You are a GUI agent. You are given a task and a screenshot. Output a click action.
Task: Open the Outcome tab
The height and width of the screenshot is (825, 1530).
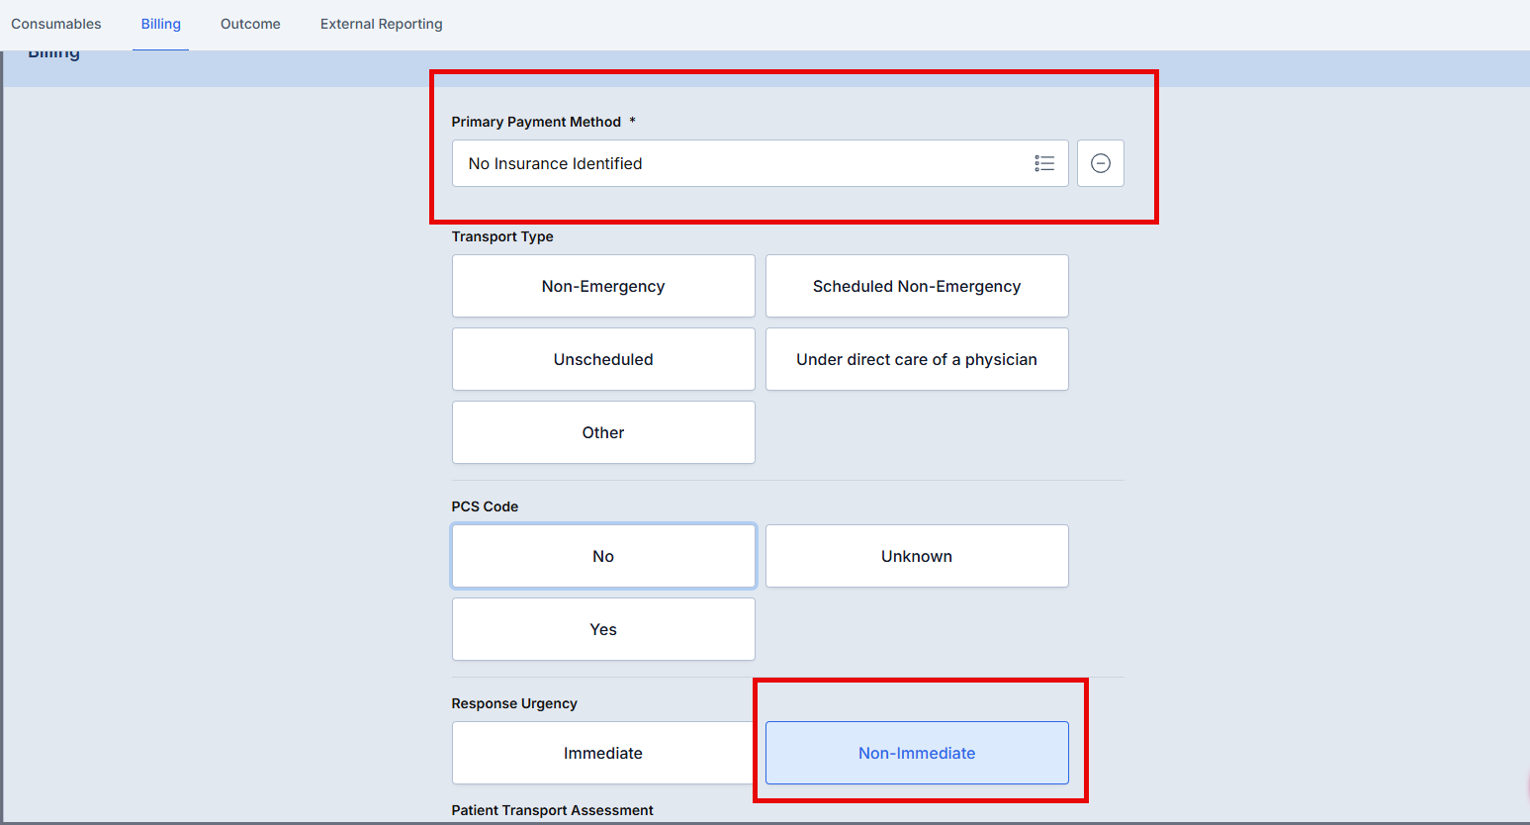(250, 24)
